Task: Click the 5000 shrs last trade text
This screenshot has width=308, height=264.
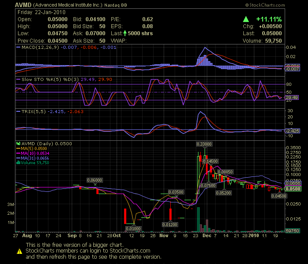Action: (x=140, y=33)
